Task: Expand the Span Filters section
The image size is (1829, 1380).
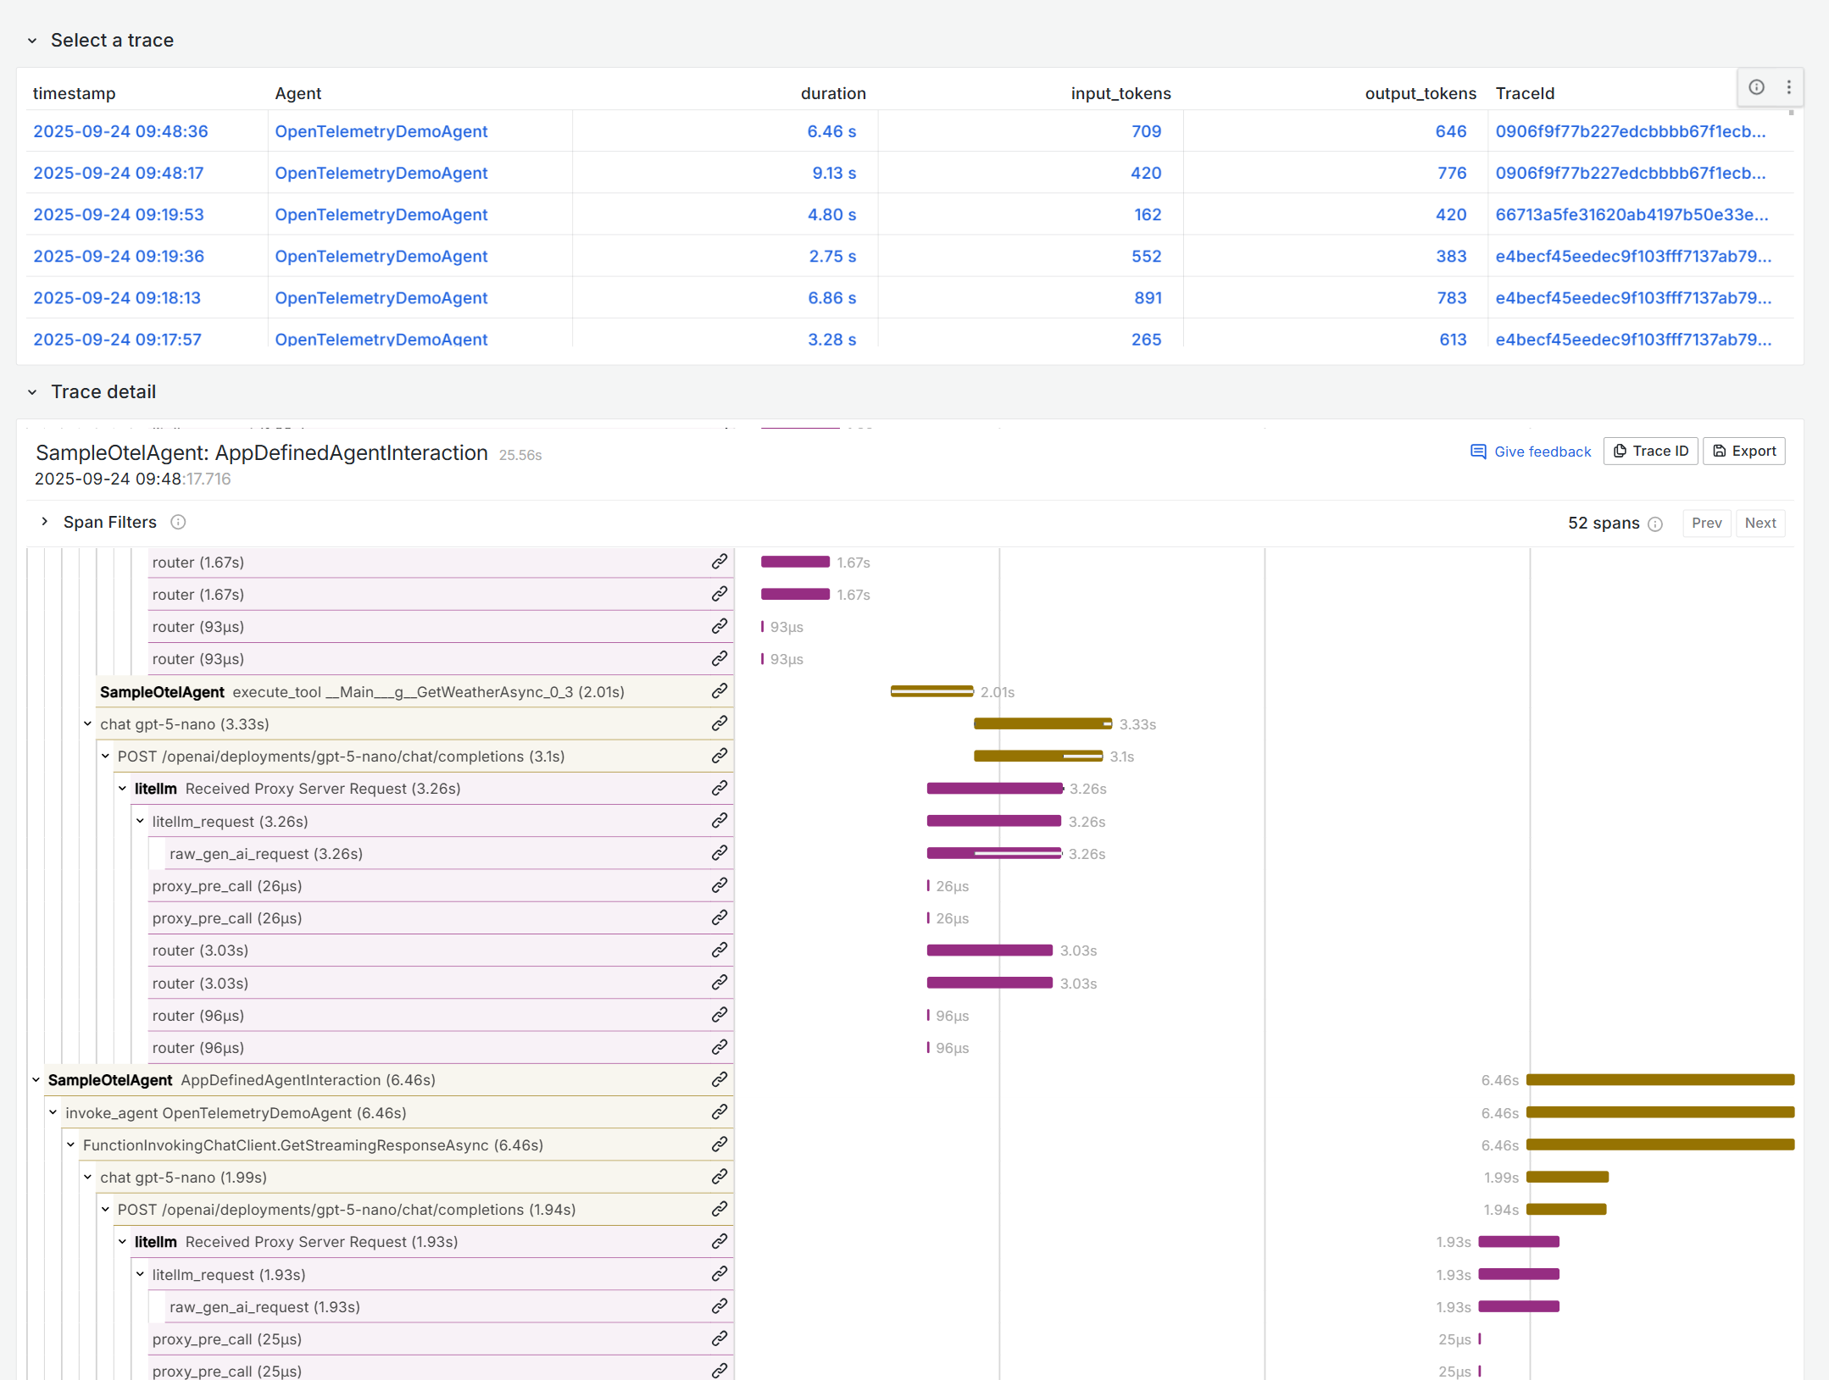Action: pyautogui.click(x=45, y=522)
